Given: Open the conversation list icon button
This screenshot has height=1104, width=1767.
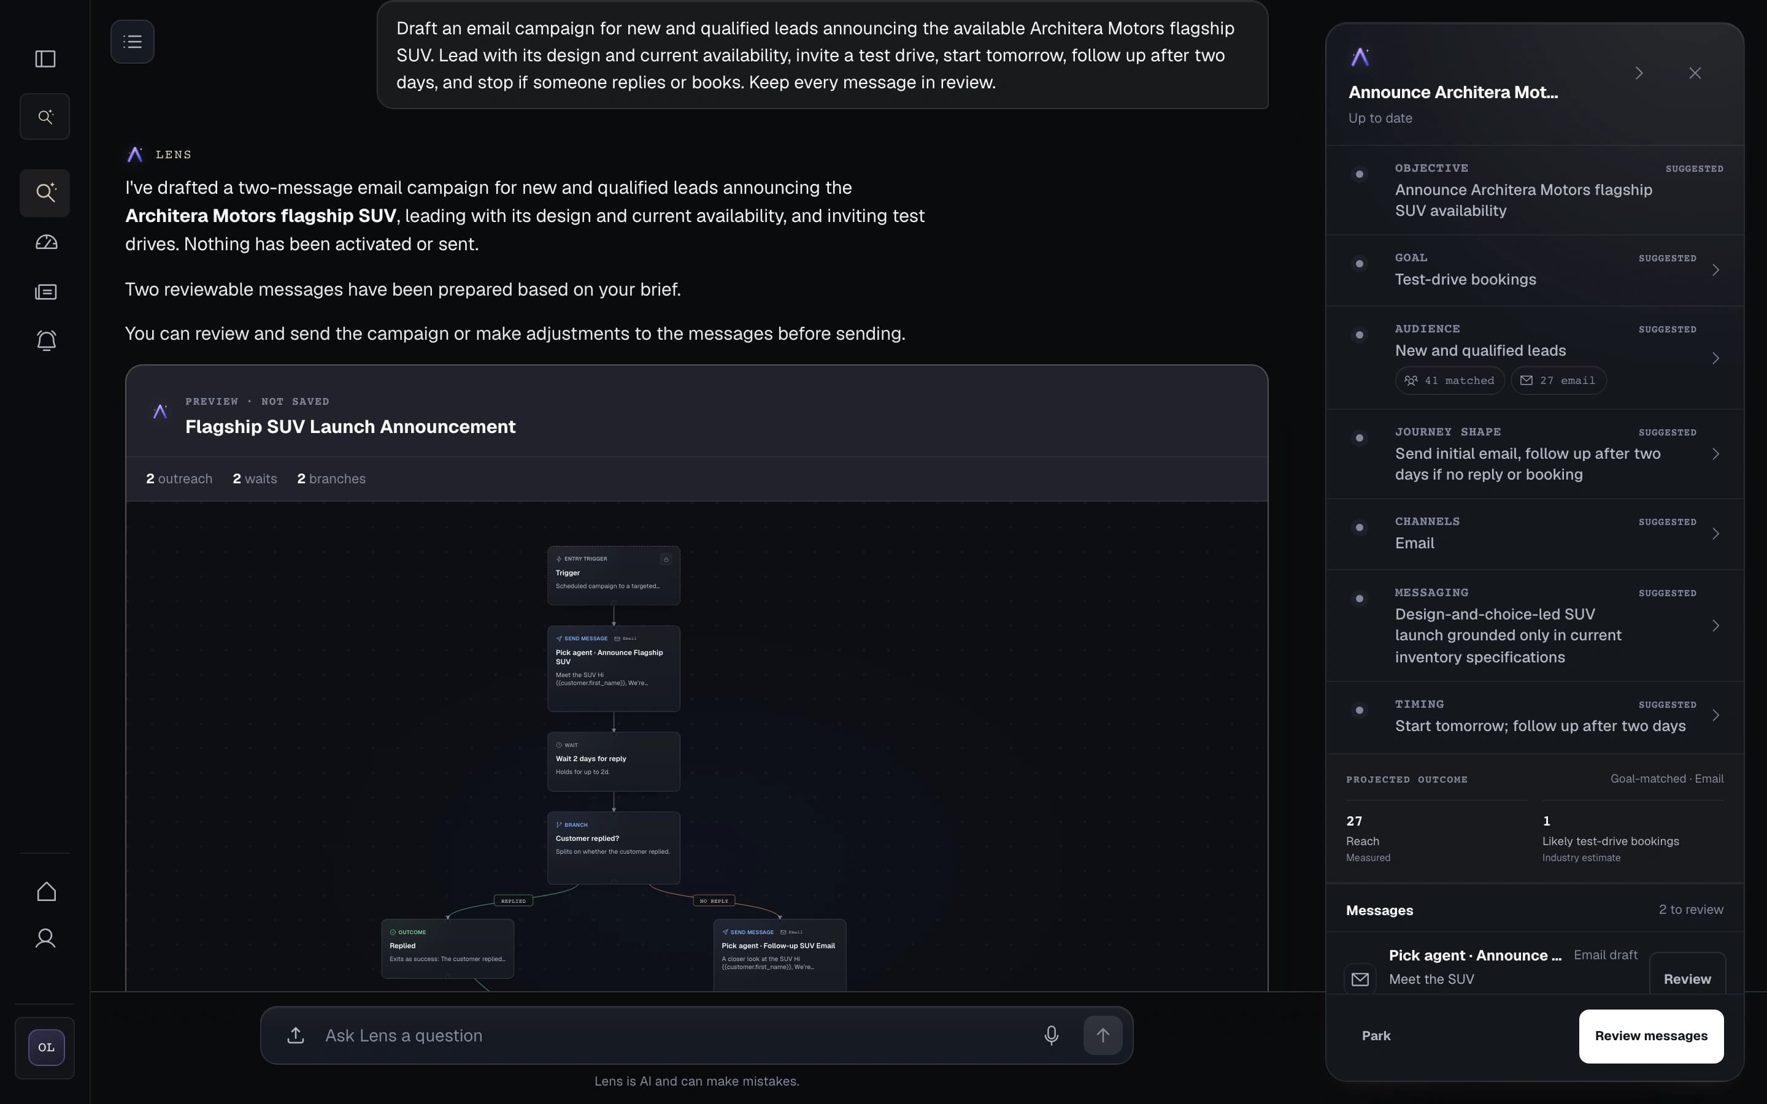Looking at the screenshot, I should [132, 42].
